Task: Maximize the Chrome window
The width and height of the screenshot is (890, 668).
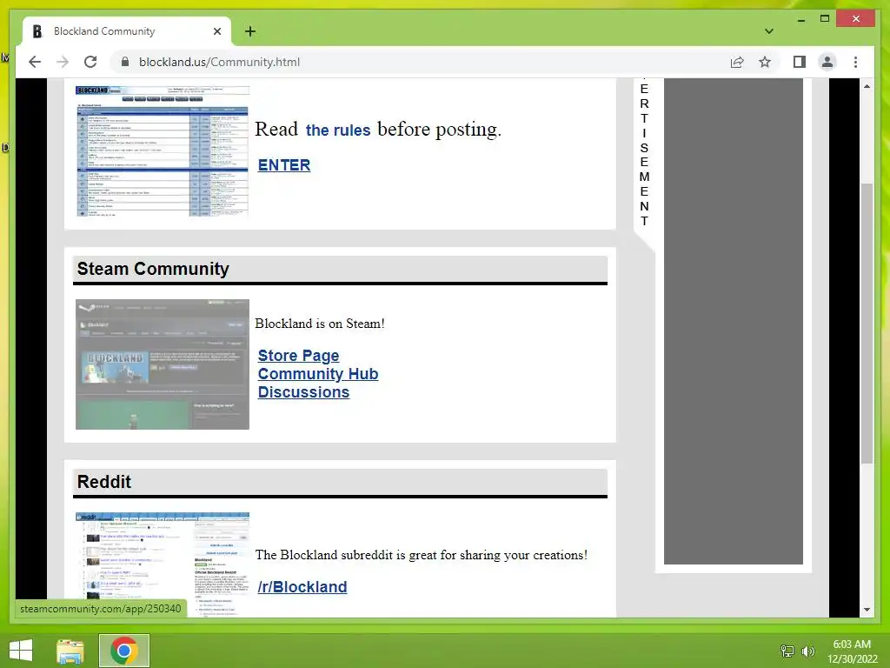Action: 825,19
